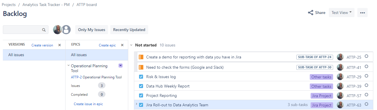
Task: Click SUB-TASK OF ATTP-24 label
Action: [x=315, y=57]
